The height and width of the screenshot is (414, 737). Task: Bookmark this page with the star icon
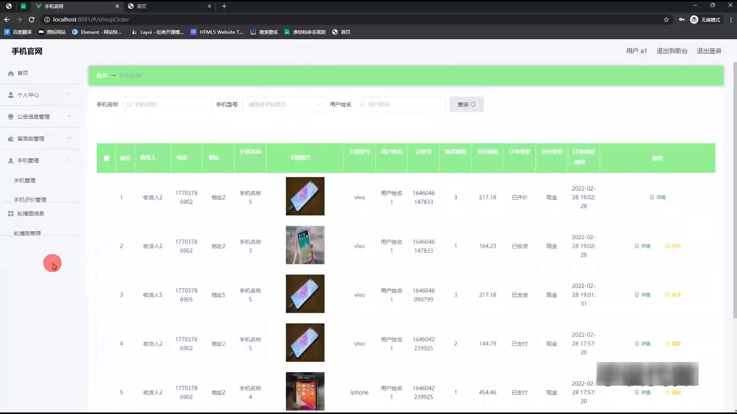pyautogui.click(x=666, y=20)
